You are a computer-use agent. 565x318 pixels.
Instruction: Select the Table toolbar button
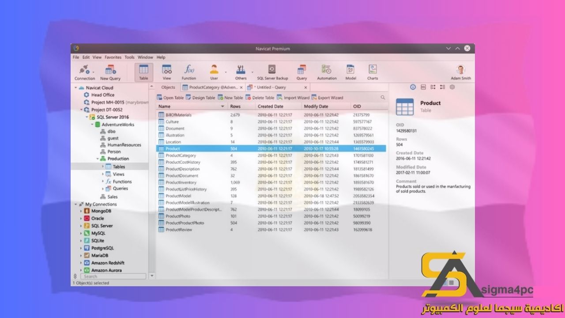coord(144,72)
